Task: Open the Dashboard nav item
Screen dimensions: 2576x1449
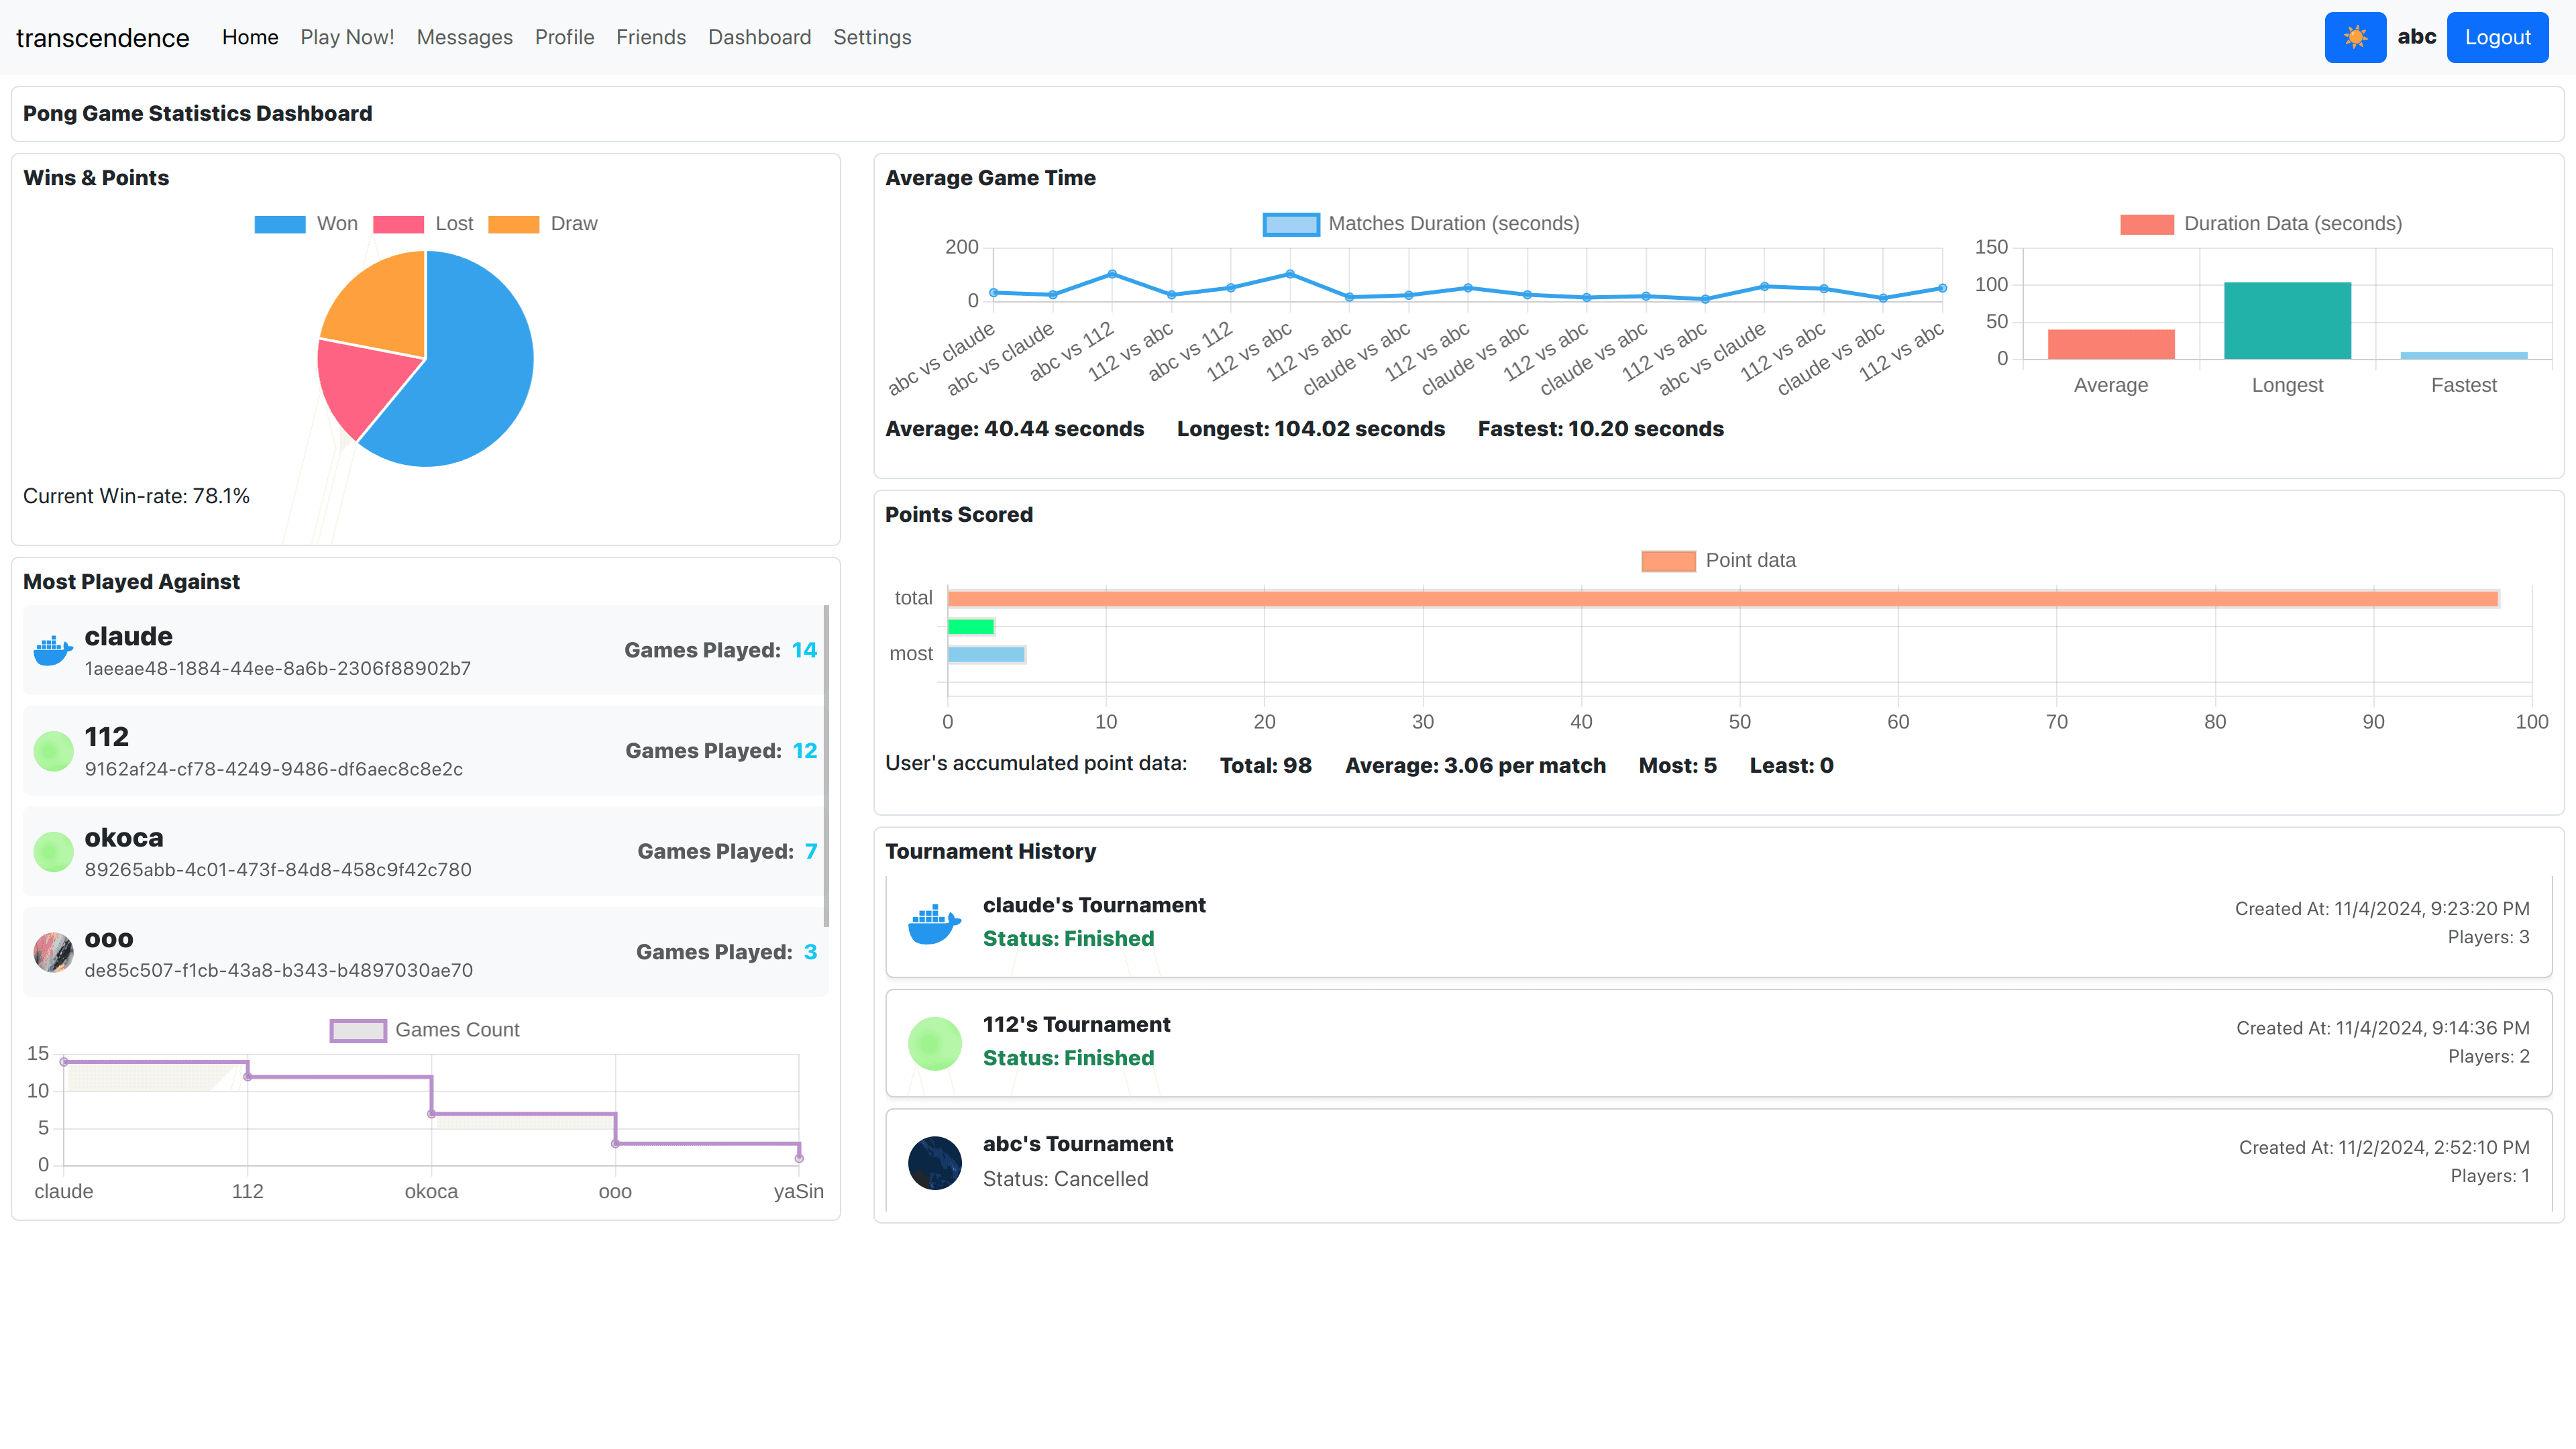Action: point(759,37)
